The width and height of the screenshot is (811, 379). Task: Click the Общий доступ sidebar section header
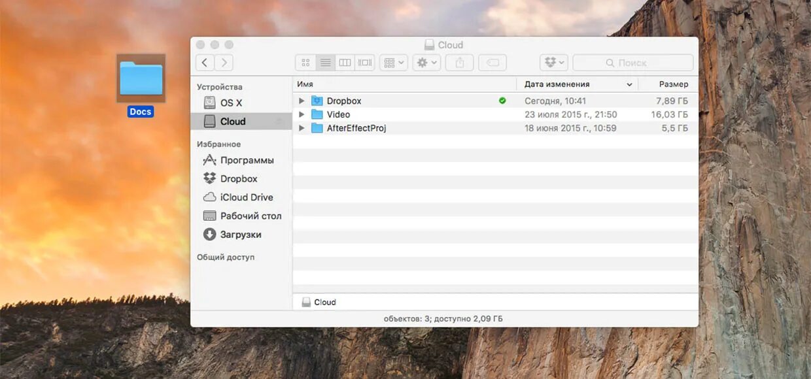click(226, 257)
